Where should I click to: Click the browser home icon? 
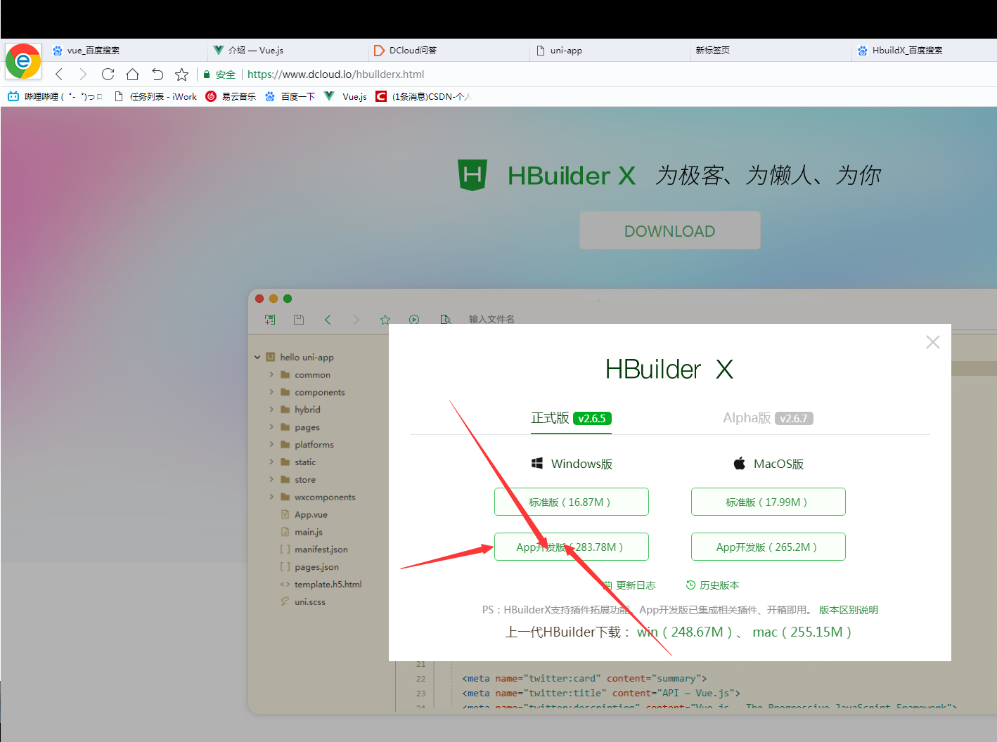(x=132, y=74)
